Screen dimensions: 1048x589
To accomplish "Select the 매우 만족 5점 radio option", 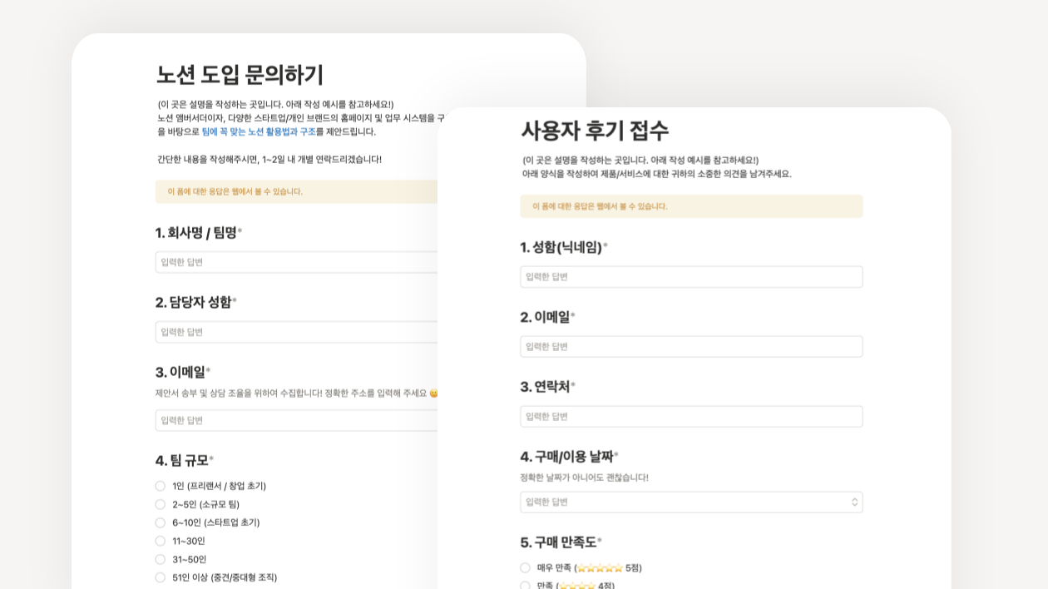I will click(526, 568).
